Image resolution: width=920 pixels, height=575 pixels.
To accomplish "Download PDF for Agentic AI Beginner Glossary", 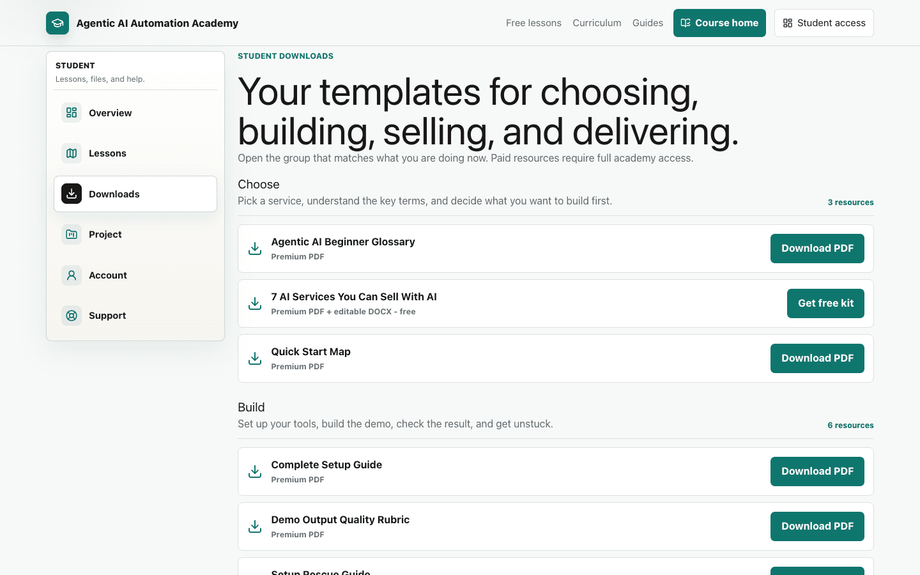I will click(x=817, y=249).
